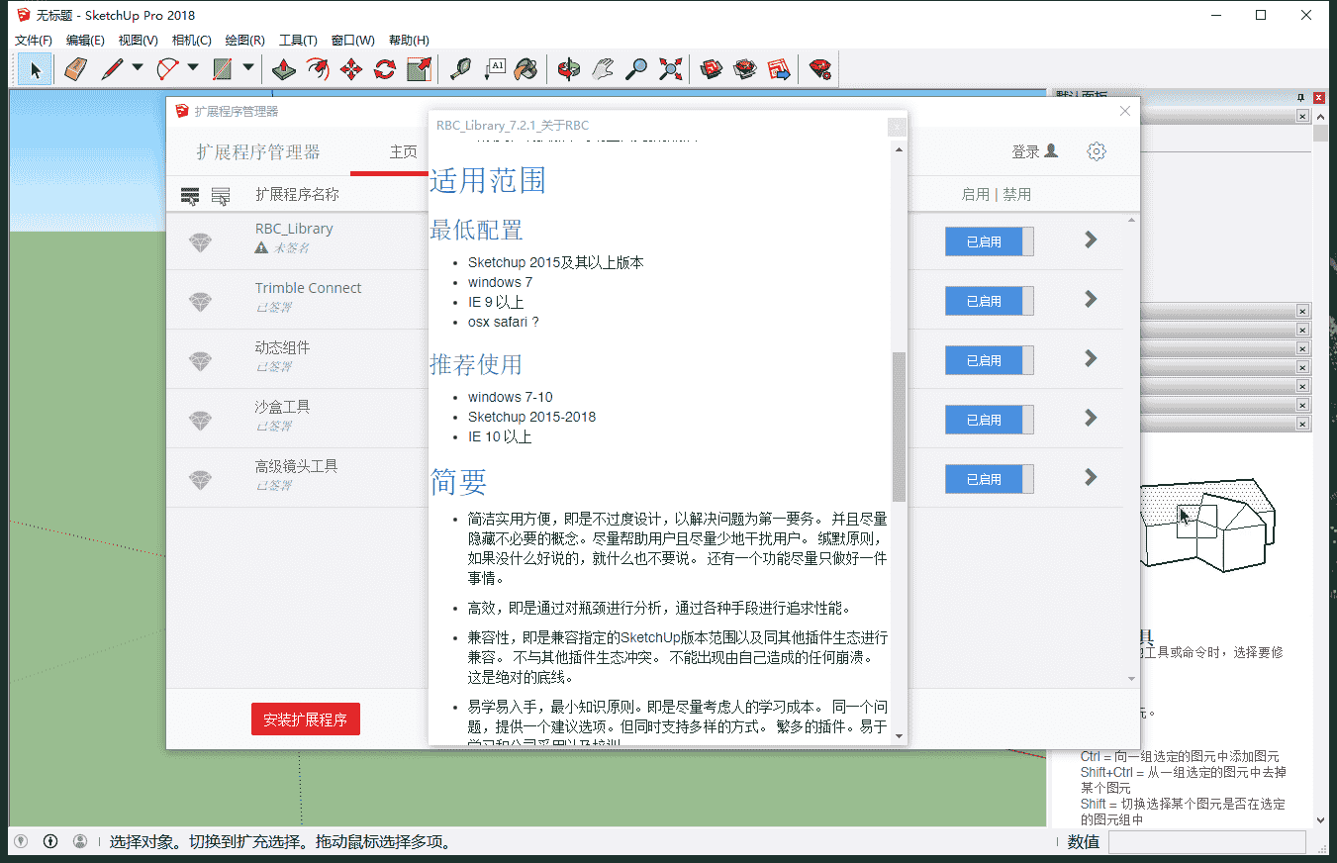Open the 编辑(E) menu

[x=85, y=41]
